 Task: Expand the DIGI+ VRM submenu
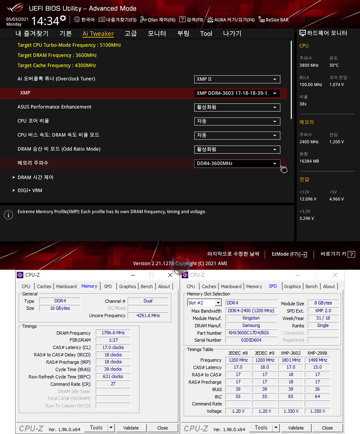pos(27,190)
